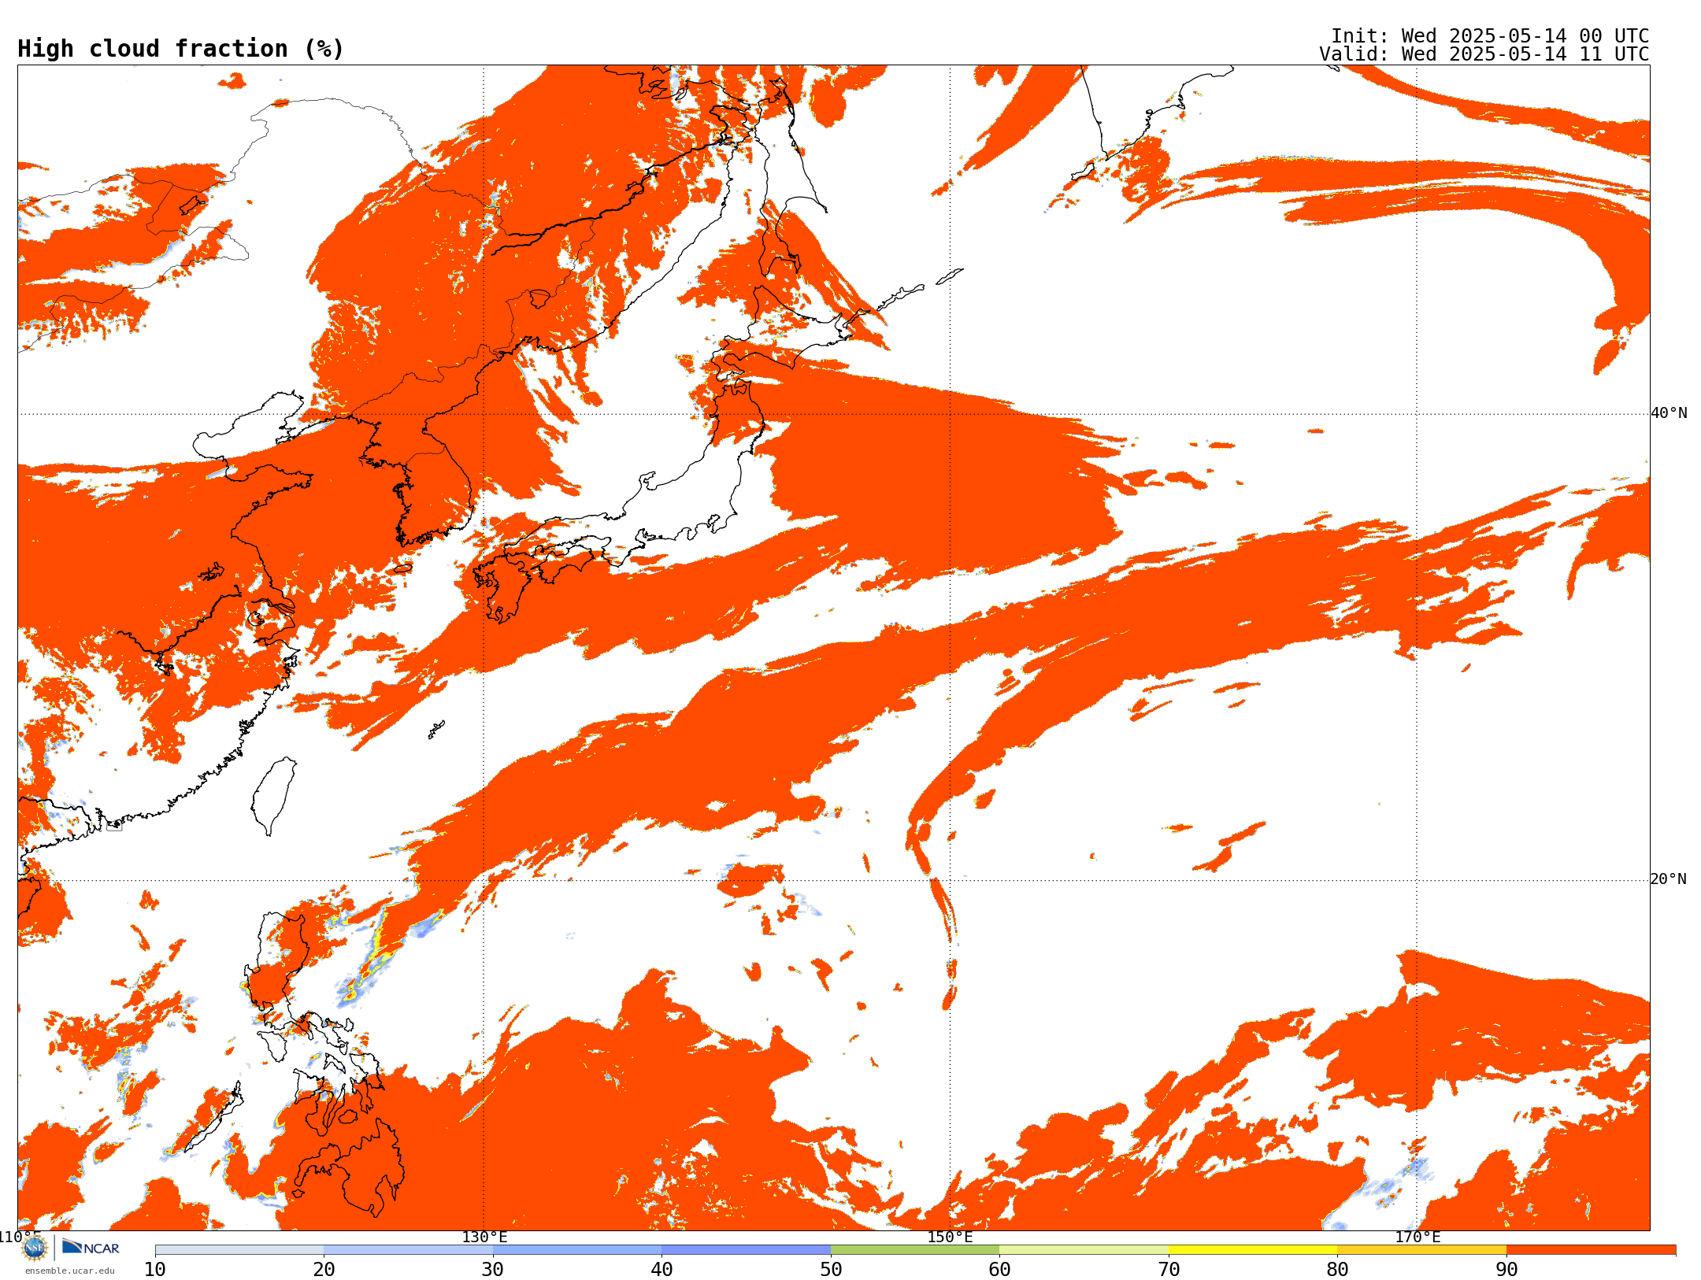The height and width of the screenshot is (1280, 1701).
Task: Click the colorbar tick label 50
Action: click(x=831, y=1270)
